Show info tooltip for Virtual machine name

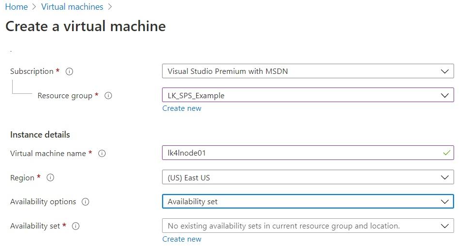(102, 154)
